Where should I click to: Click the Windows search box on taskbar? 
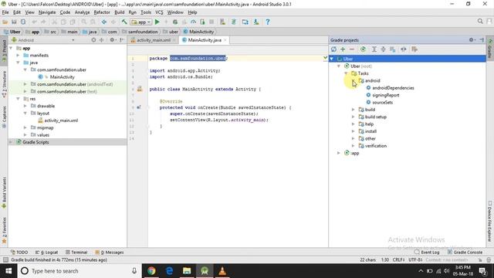point(79,271)
